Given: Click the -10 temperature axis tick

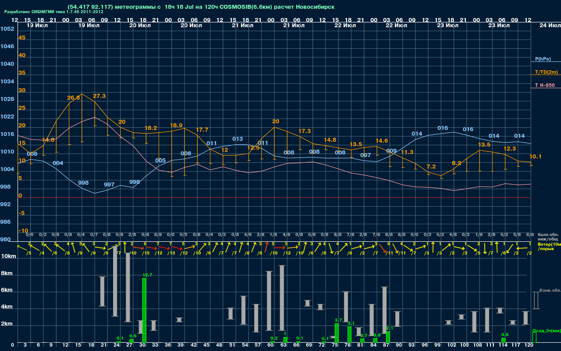Looking at the screenshot, I should 23,230.
